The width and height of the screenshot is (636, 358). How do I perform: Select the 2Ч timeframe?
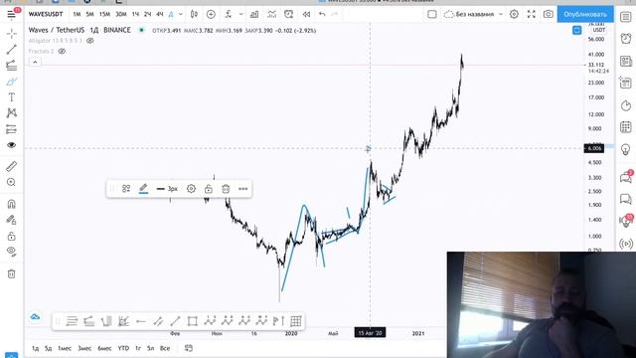(148, 14)
